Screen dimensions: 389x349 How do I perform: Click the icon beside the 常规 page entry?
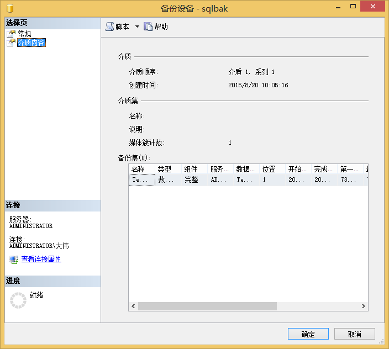coord(11,34)
